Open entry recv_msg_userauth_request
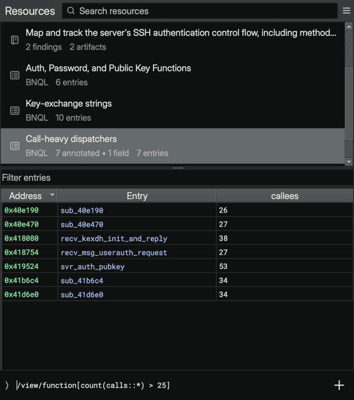354x400 pixels. (x=114, y=253)
